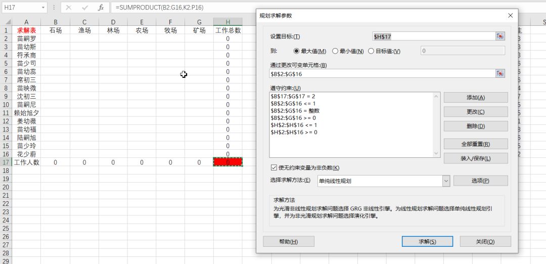
Task: Click range selector icon for variable cells field
Action: coord(500,73)
